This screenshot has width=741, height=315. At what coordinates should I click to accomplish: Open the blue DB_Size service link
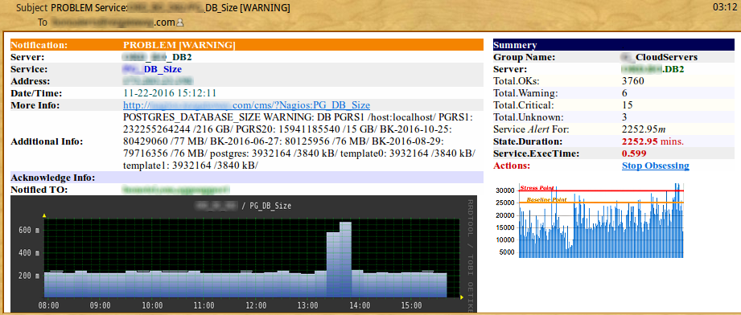tap(152, 69)
